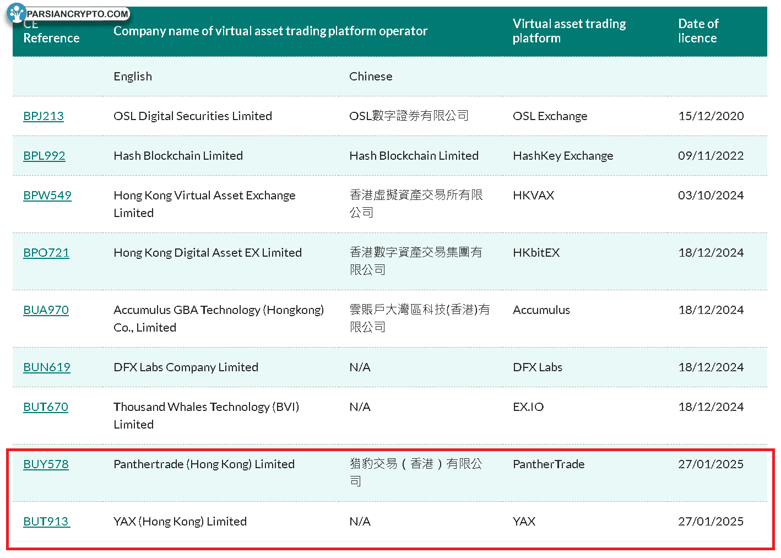Open the BUA970 reference link
The image size is (781, 558).
tap(46, 310)
